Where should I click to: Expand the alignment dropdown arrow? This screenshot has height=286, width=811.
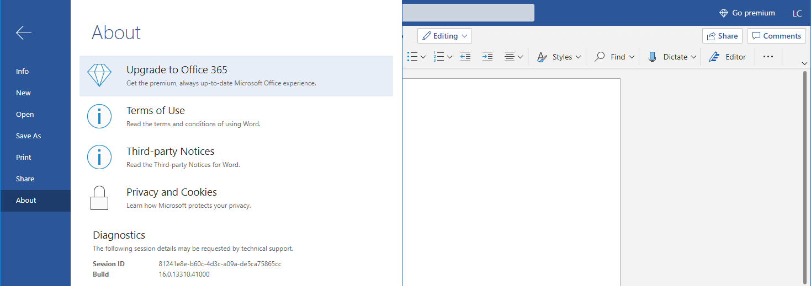[520, 57]
